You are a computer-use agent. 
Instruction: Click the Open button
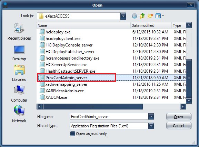(x=179, y=117)
